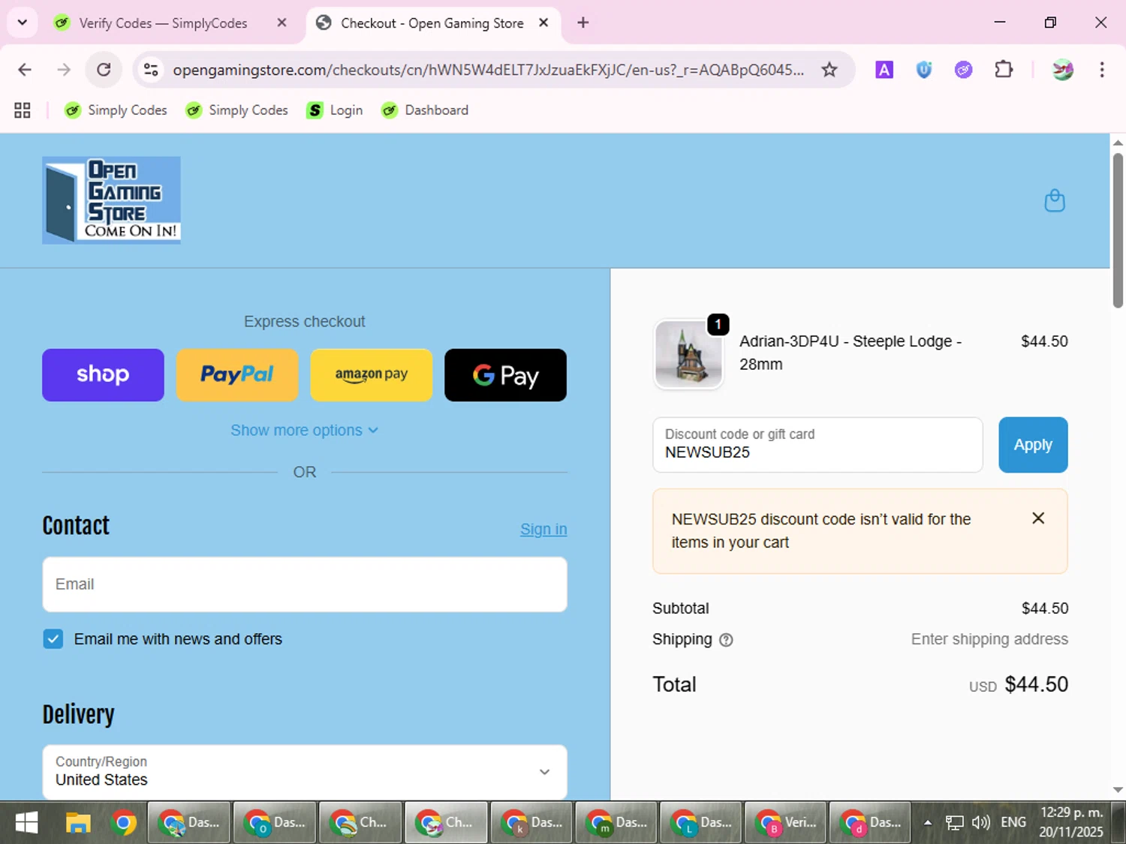
Task: Close the Verify Codes SimplyCodes tab
Action: [x=281, y=23]
